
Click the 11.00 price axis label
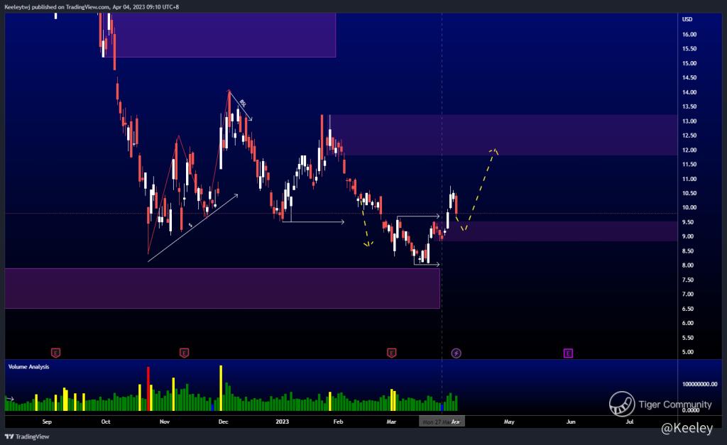coord(689,179)
